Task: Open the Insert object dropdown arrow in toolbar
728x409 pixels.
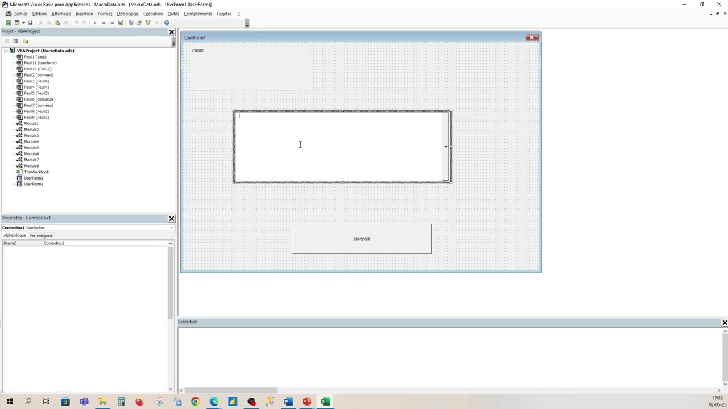Action: click(x=23, y=23)
